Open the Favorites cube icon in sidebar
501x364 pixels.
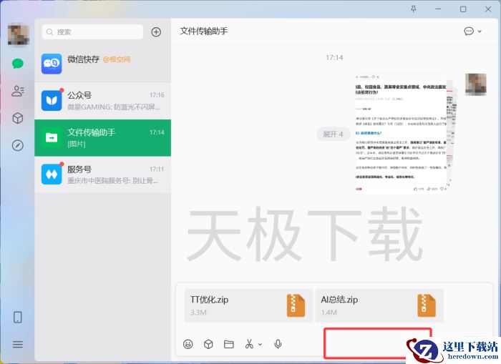click(18, 118)
